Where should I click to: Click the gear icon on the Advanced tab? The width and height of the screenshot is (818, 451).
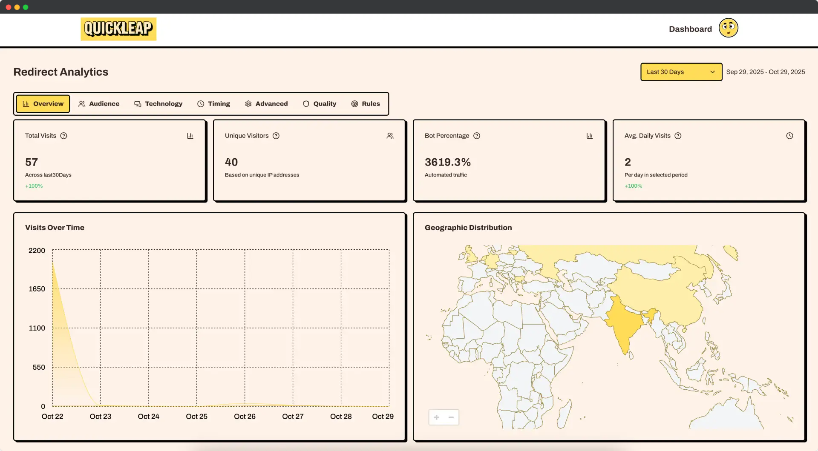[248, 103]
